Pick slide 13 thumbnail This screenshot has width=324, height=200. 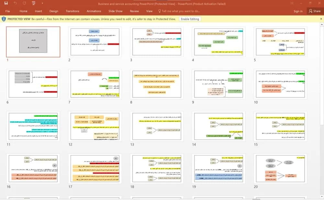pyautogui.click(x=156, y=126)
